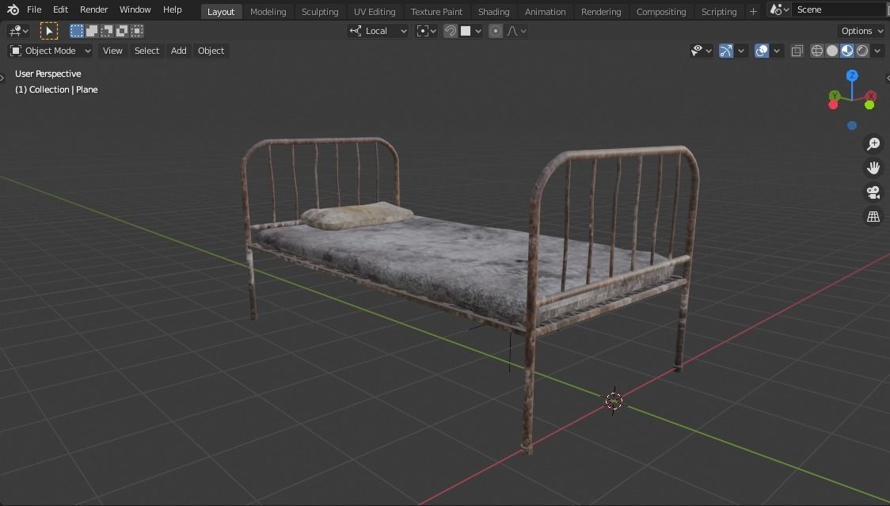Open the Render menu

tap(93, 10)
